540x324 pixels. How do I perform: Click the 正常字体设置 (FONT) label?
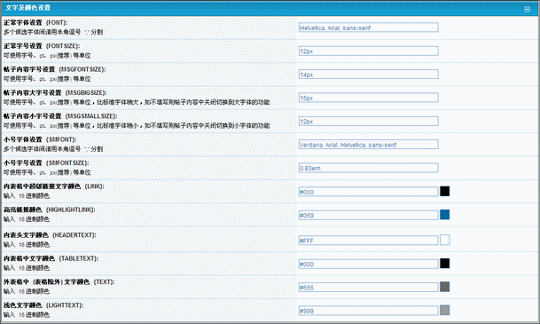click(35, 23)
